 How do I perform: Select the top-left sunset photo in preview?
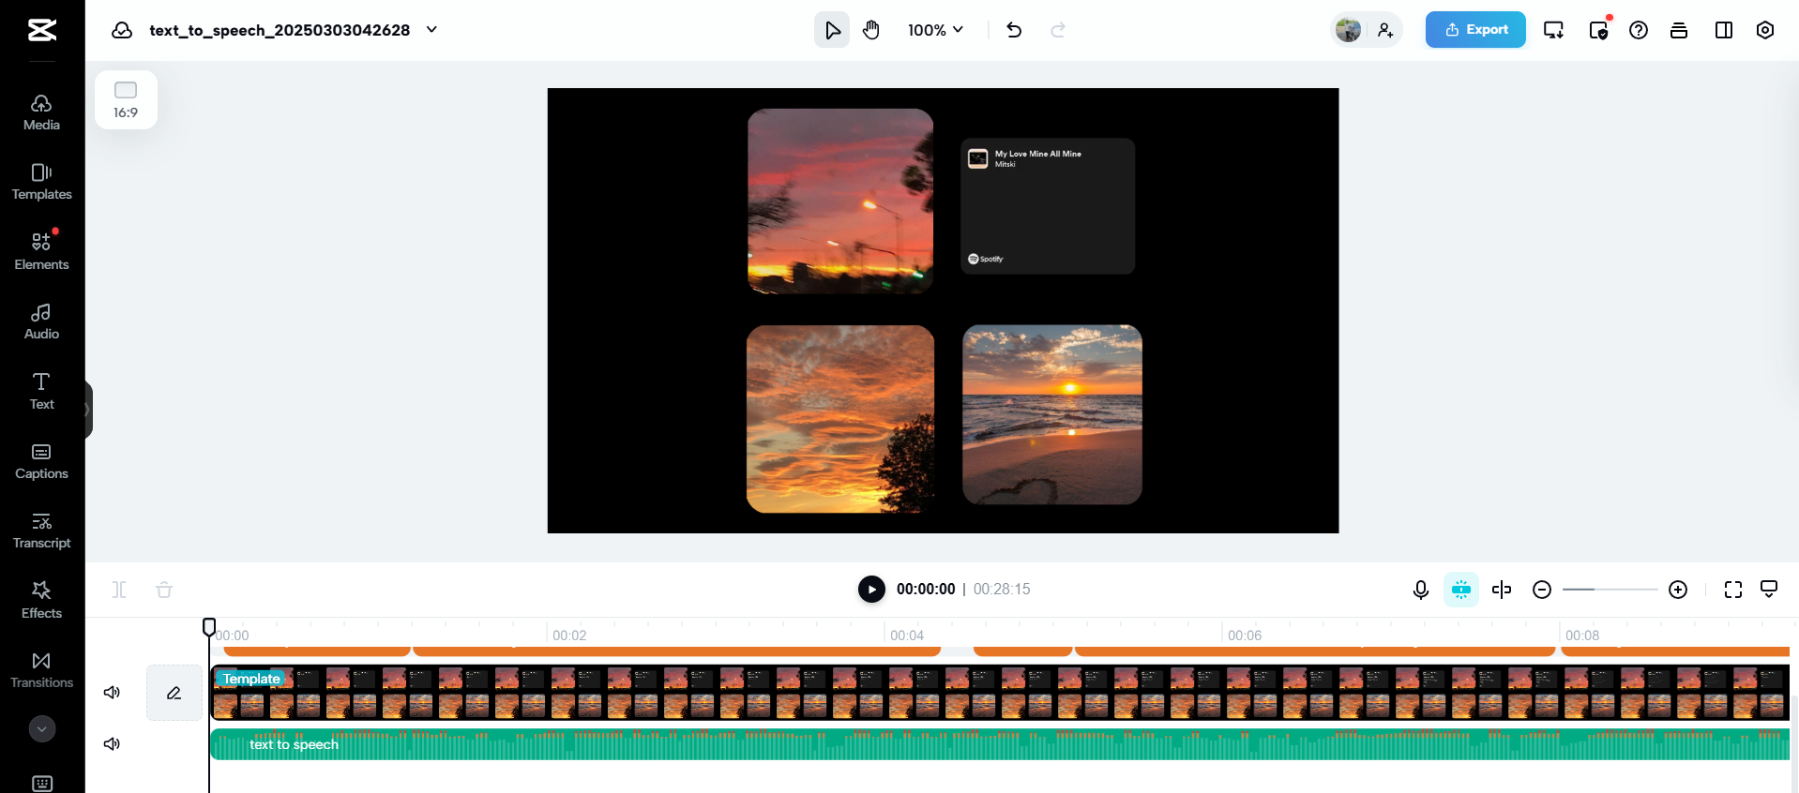tap(840, 202)
